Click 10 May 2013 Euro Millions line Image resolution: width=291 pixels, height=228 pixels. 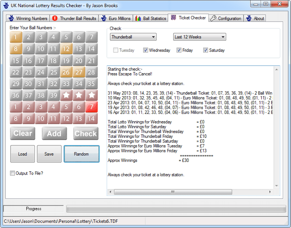190,98
